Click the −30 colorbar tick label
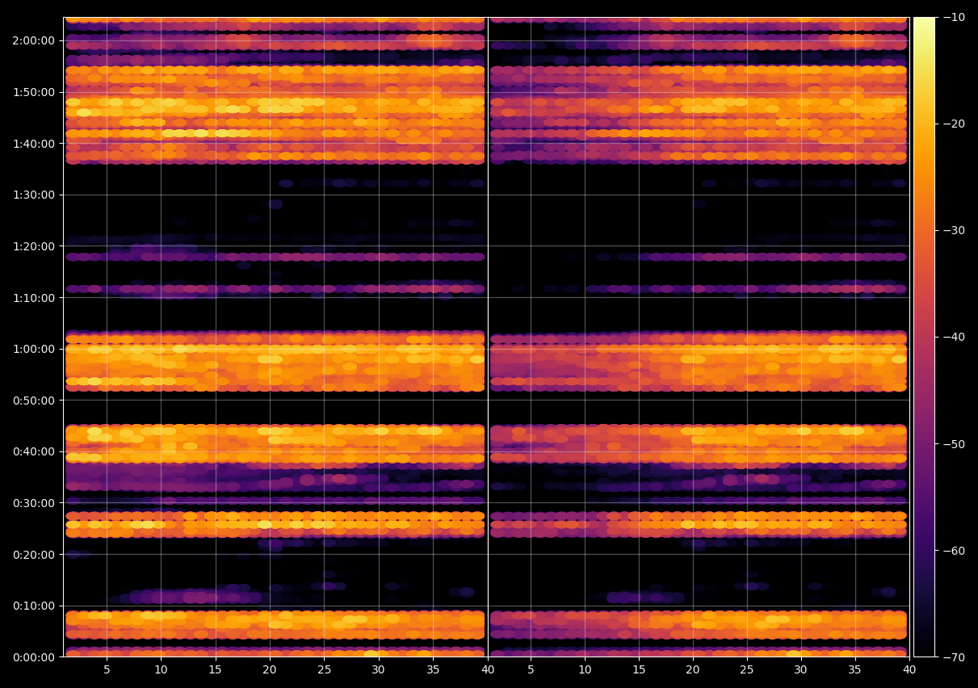Viewport: 978px width, 688px height. (x=954, y=230)
